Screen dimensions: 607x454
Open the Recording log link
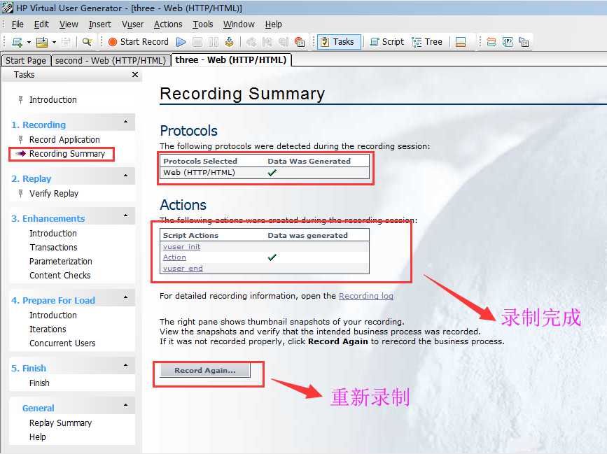click(366, 296)
